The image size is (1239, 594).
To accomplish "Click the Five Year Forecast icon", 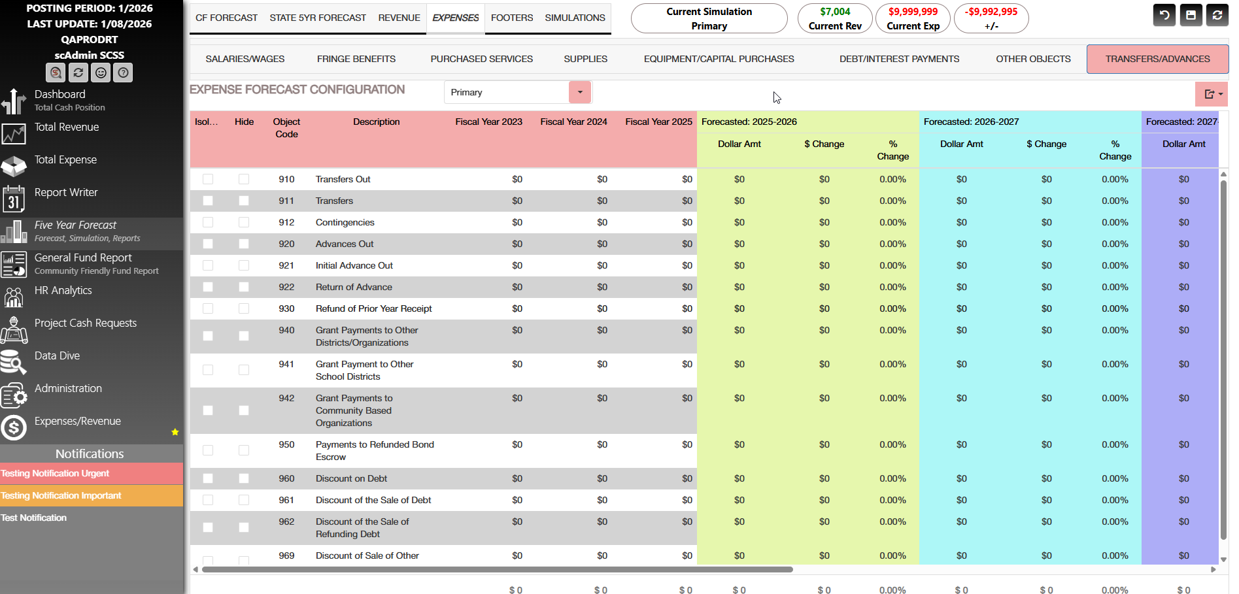I will pyautogui.click(x=14, y=232).
